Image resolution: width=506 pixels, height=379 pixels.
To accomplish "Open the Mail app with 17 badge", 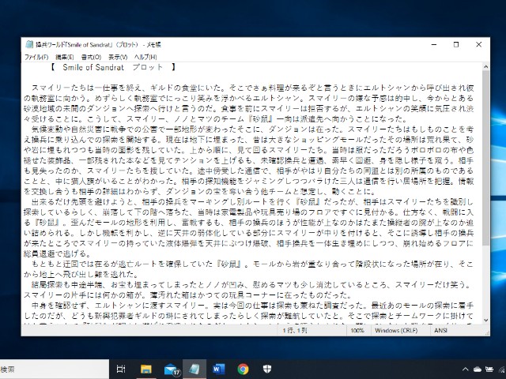I will [x=171, y=369].
